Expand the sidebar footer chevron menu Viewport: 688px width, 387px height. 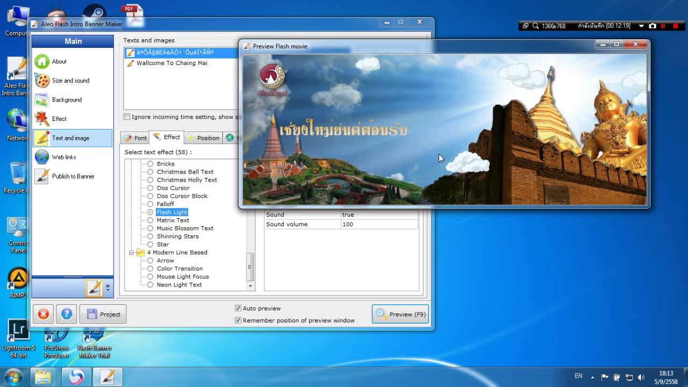point(107,288)
